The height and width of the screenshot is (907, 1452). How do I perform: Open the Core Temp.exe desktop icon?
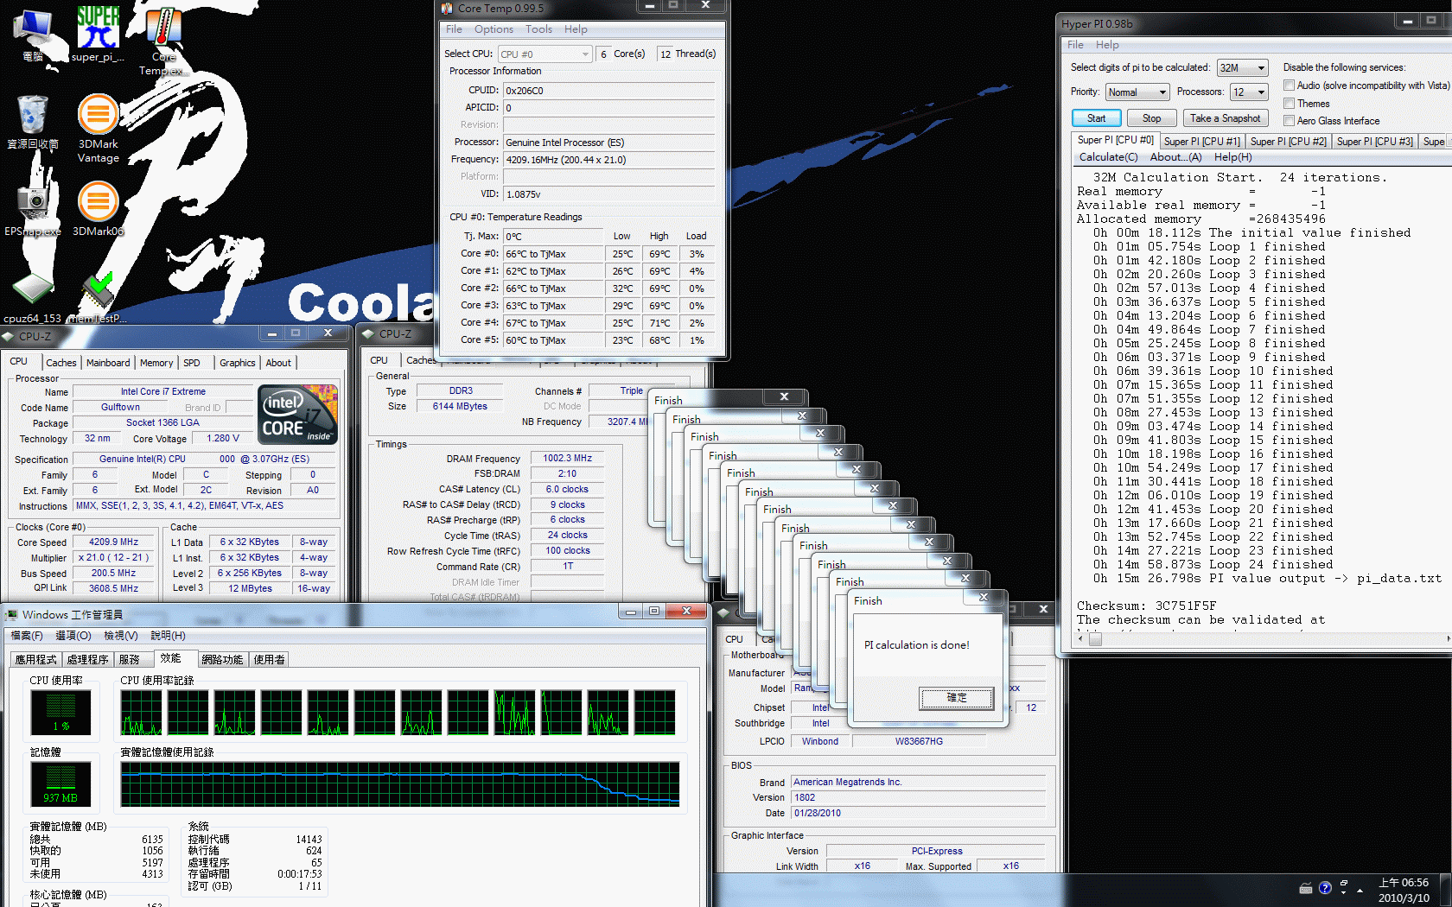click(x=163, y=41)
